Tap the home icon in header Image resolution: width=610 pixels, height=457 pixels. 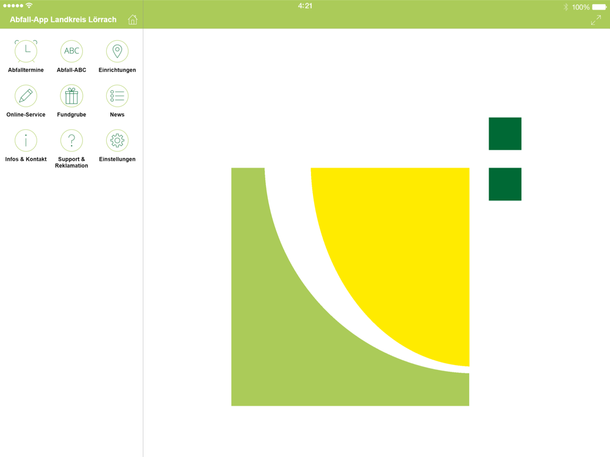[132, 19]
